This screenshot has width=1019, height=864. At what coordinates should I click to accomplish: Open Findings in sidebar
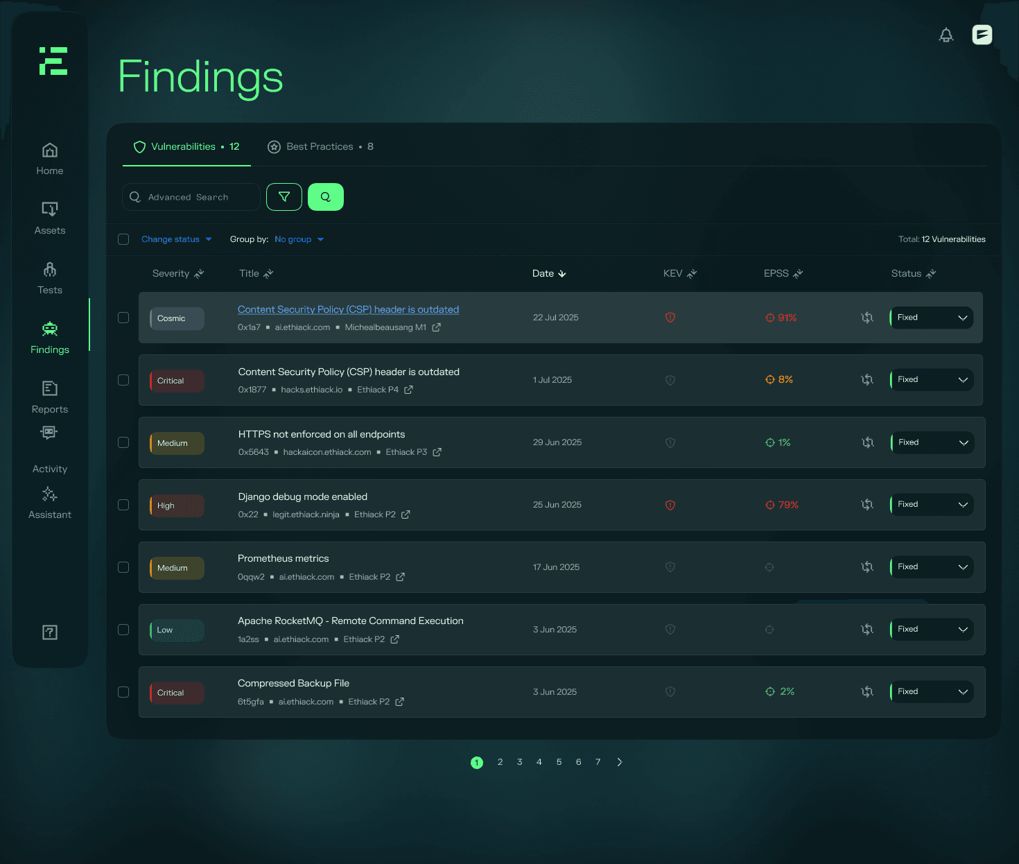pyautogui.click(x=50, y=338)
